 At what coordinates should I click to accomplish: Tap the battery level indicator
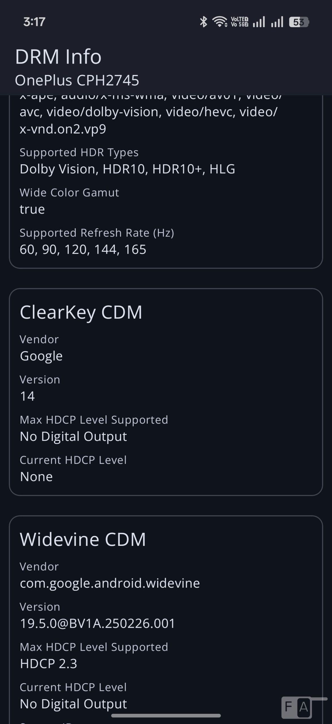[299, 22]
